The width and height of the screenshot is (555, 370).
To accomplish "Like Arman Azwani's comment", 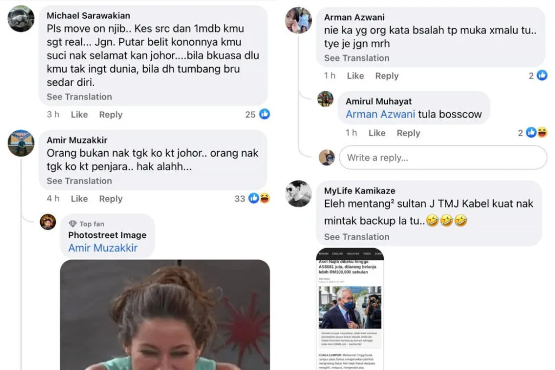I will [355, 76].
